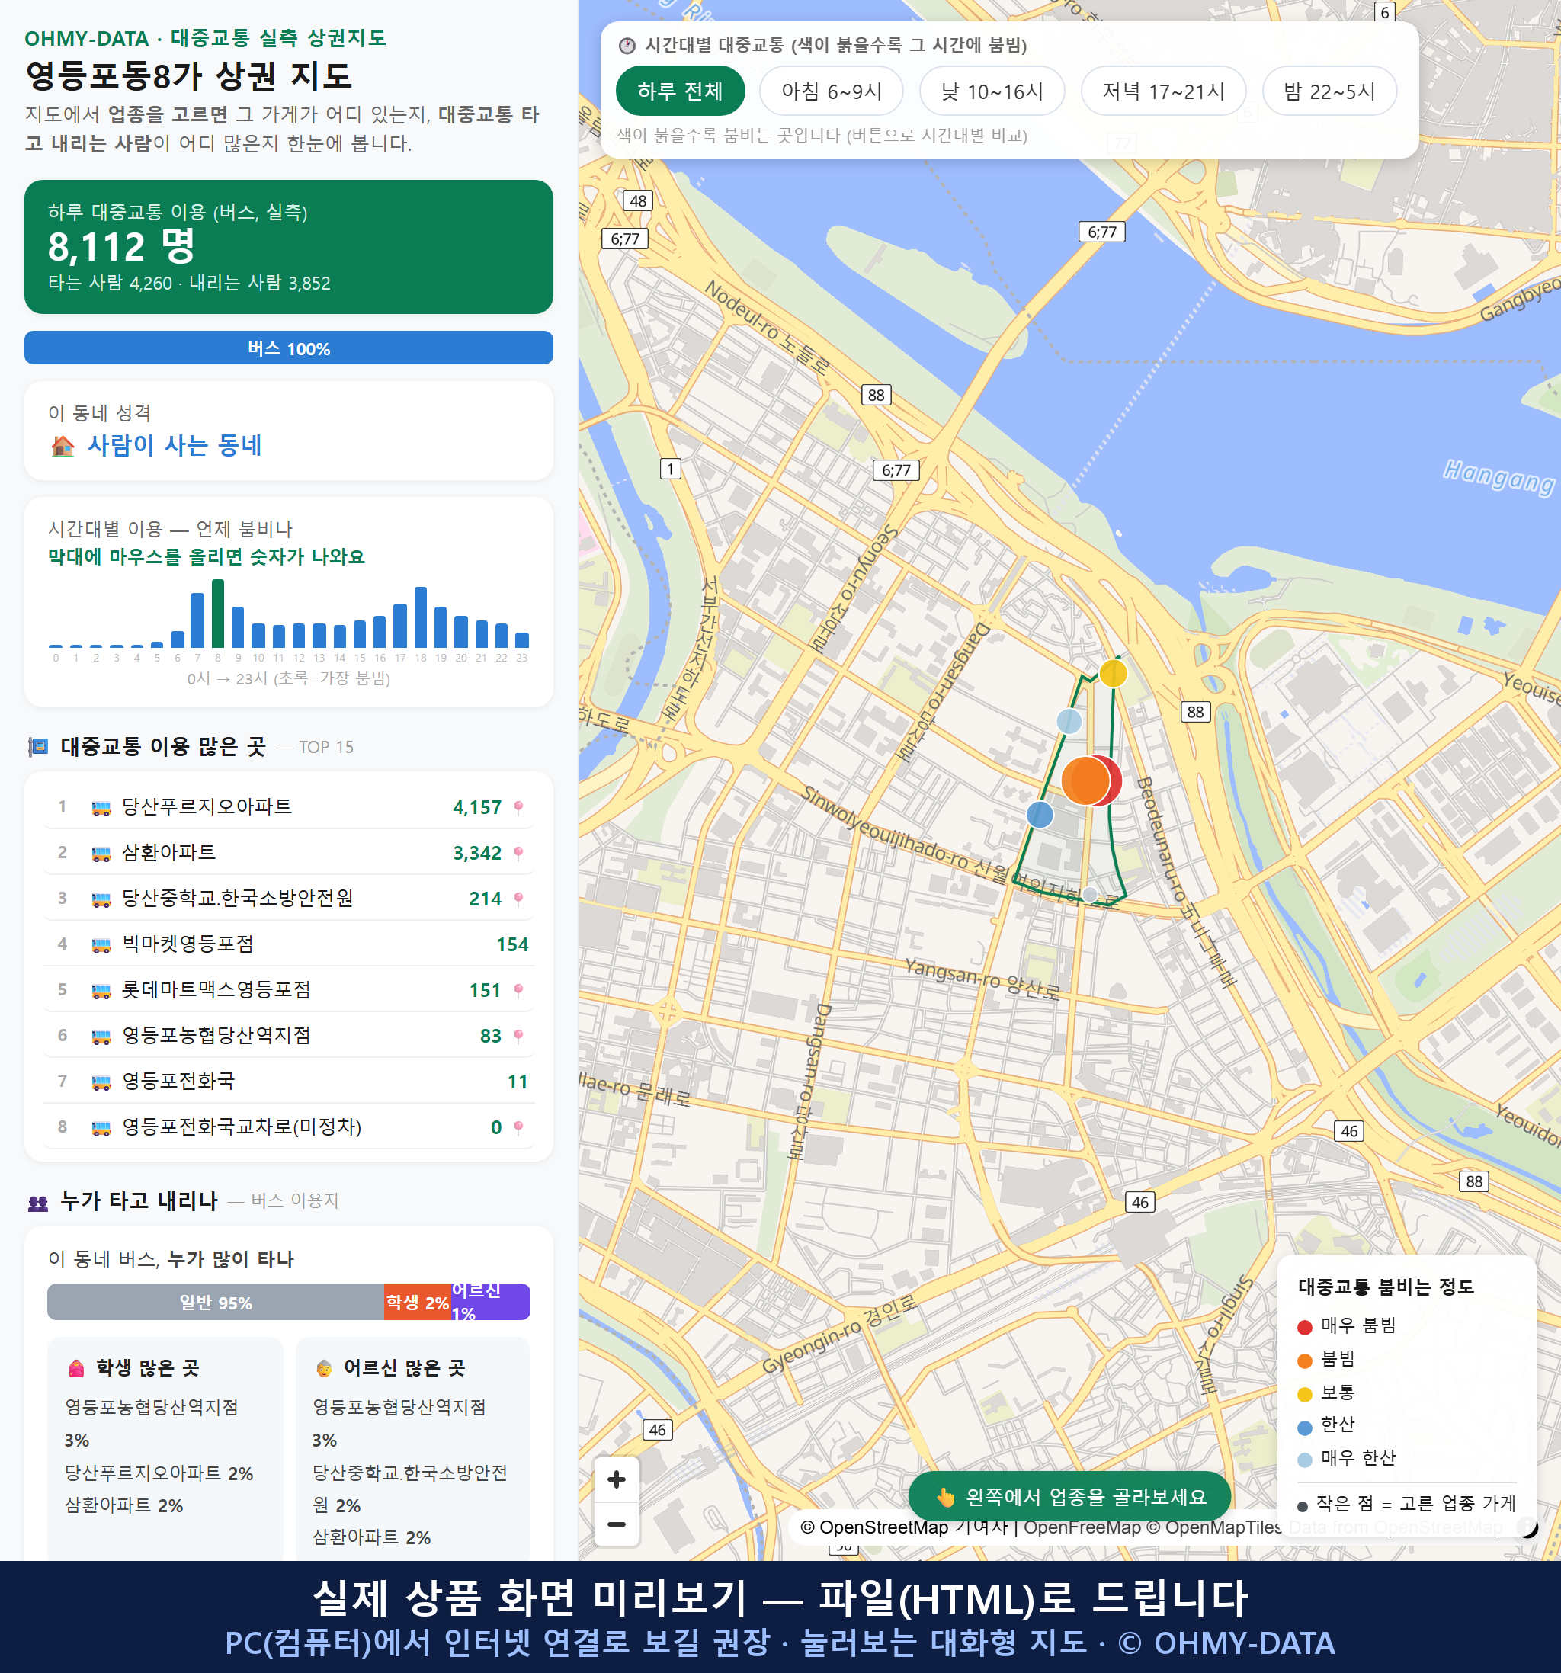Image resolution: width=1561 pixels, height=1673 pixels.
Task: Click pin icon for 영등포전화국교차로(미정차) row
Action: tap(518, 1127)
